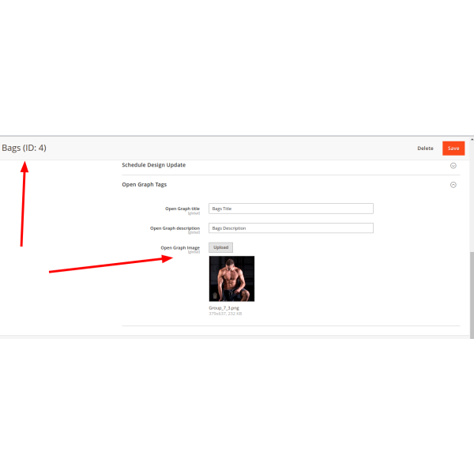Click the trash icon on the uploaded image
The image size is (474, 474).
pyautogui.click(x=215, y=295)
